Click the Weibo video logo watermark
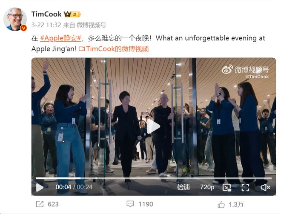 tap(245, 69)
